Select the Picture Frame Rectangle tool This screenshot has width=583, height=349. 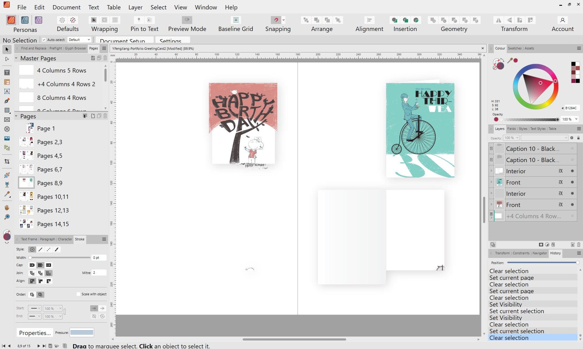(7, 120)
